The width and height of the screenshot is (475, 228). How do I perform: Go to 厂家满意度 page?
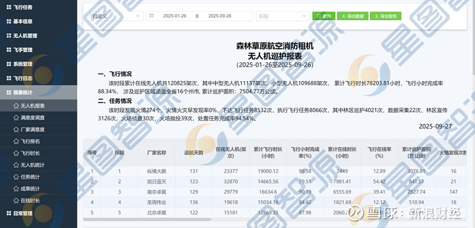pos(39,129)
